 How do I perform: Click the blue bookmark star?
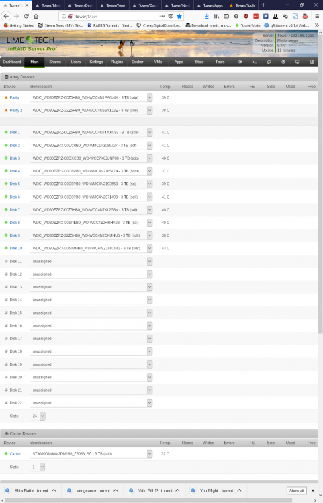click(179, 16)
